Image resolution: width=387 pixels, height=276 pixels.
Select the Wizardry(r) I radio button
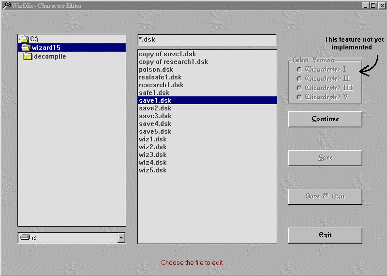(x=299, y=70)
